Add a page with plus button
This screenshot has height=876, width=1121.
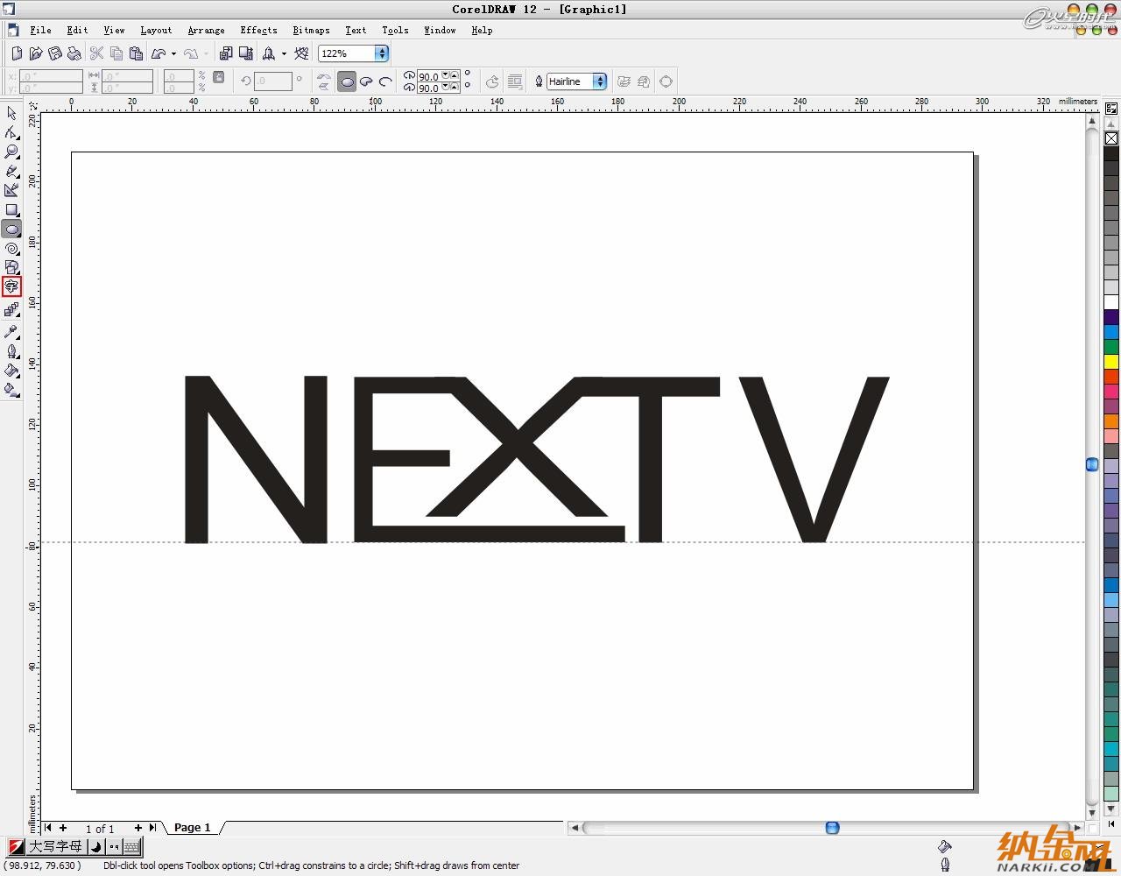coord(137,827)
